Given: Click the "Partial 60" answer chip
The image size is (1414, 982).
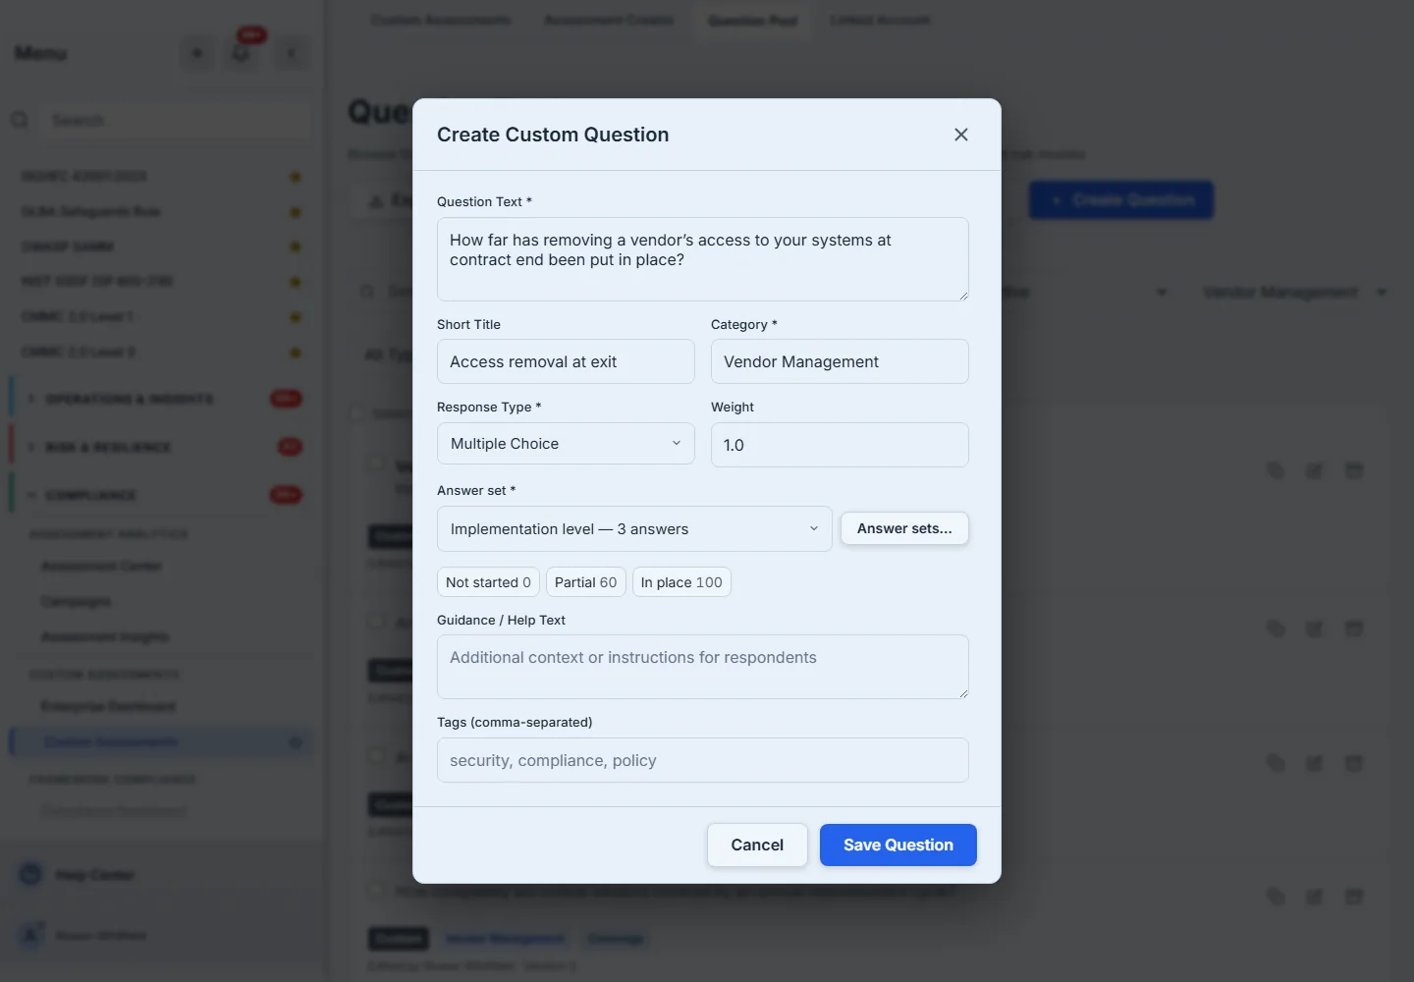Looking at the screenshot, I should pos(585,582).
